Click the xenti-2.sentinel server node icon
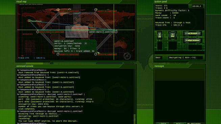This screenshot has height=124, width=221. (x=58, y=9)
